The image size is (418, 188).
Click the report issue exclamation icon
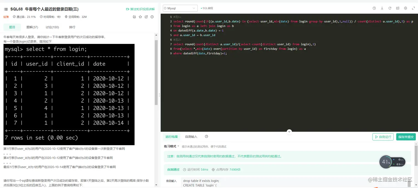152,17
